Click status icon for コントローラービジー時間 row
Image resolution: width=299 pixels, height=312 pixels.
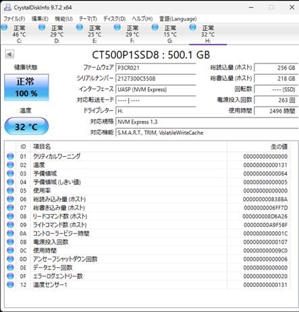point(10,233)
